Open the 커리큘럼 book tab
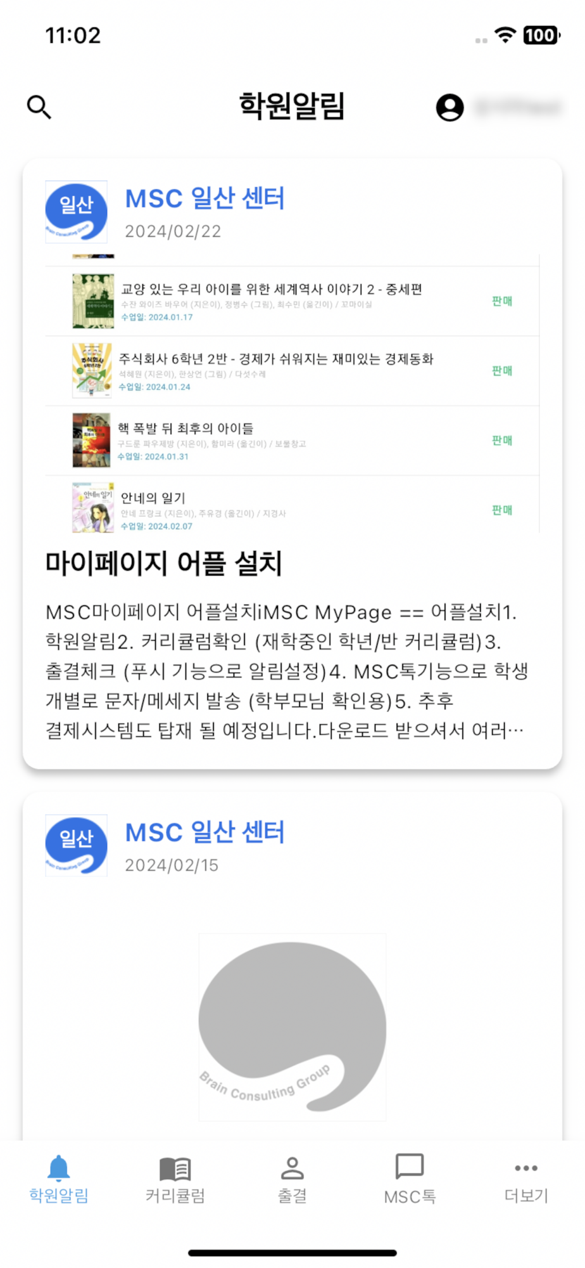 tap(175, 1179)
